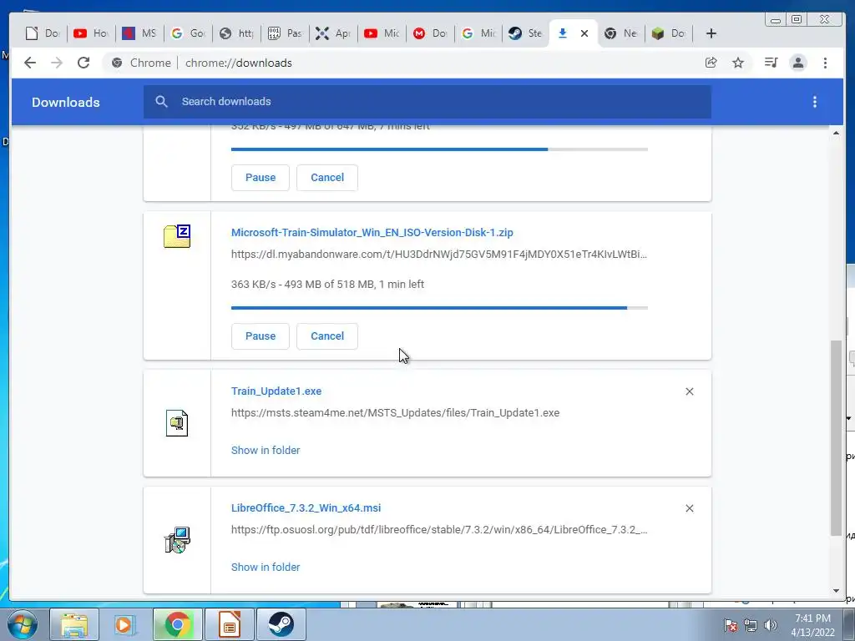Switch to the MS tab
Screen dimensions: 855x641
139,33
